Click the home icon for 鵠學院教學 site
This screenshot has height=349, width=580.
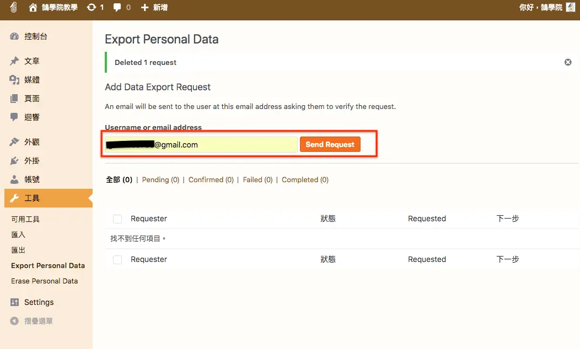[33, 7]
